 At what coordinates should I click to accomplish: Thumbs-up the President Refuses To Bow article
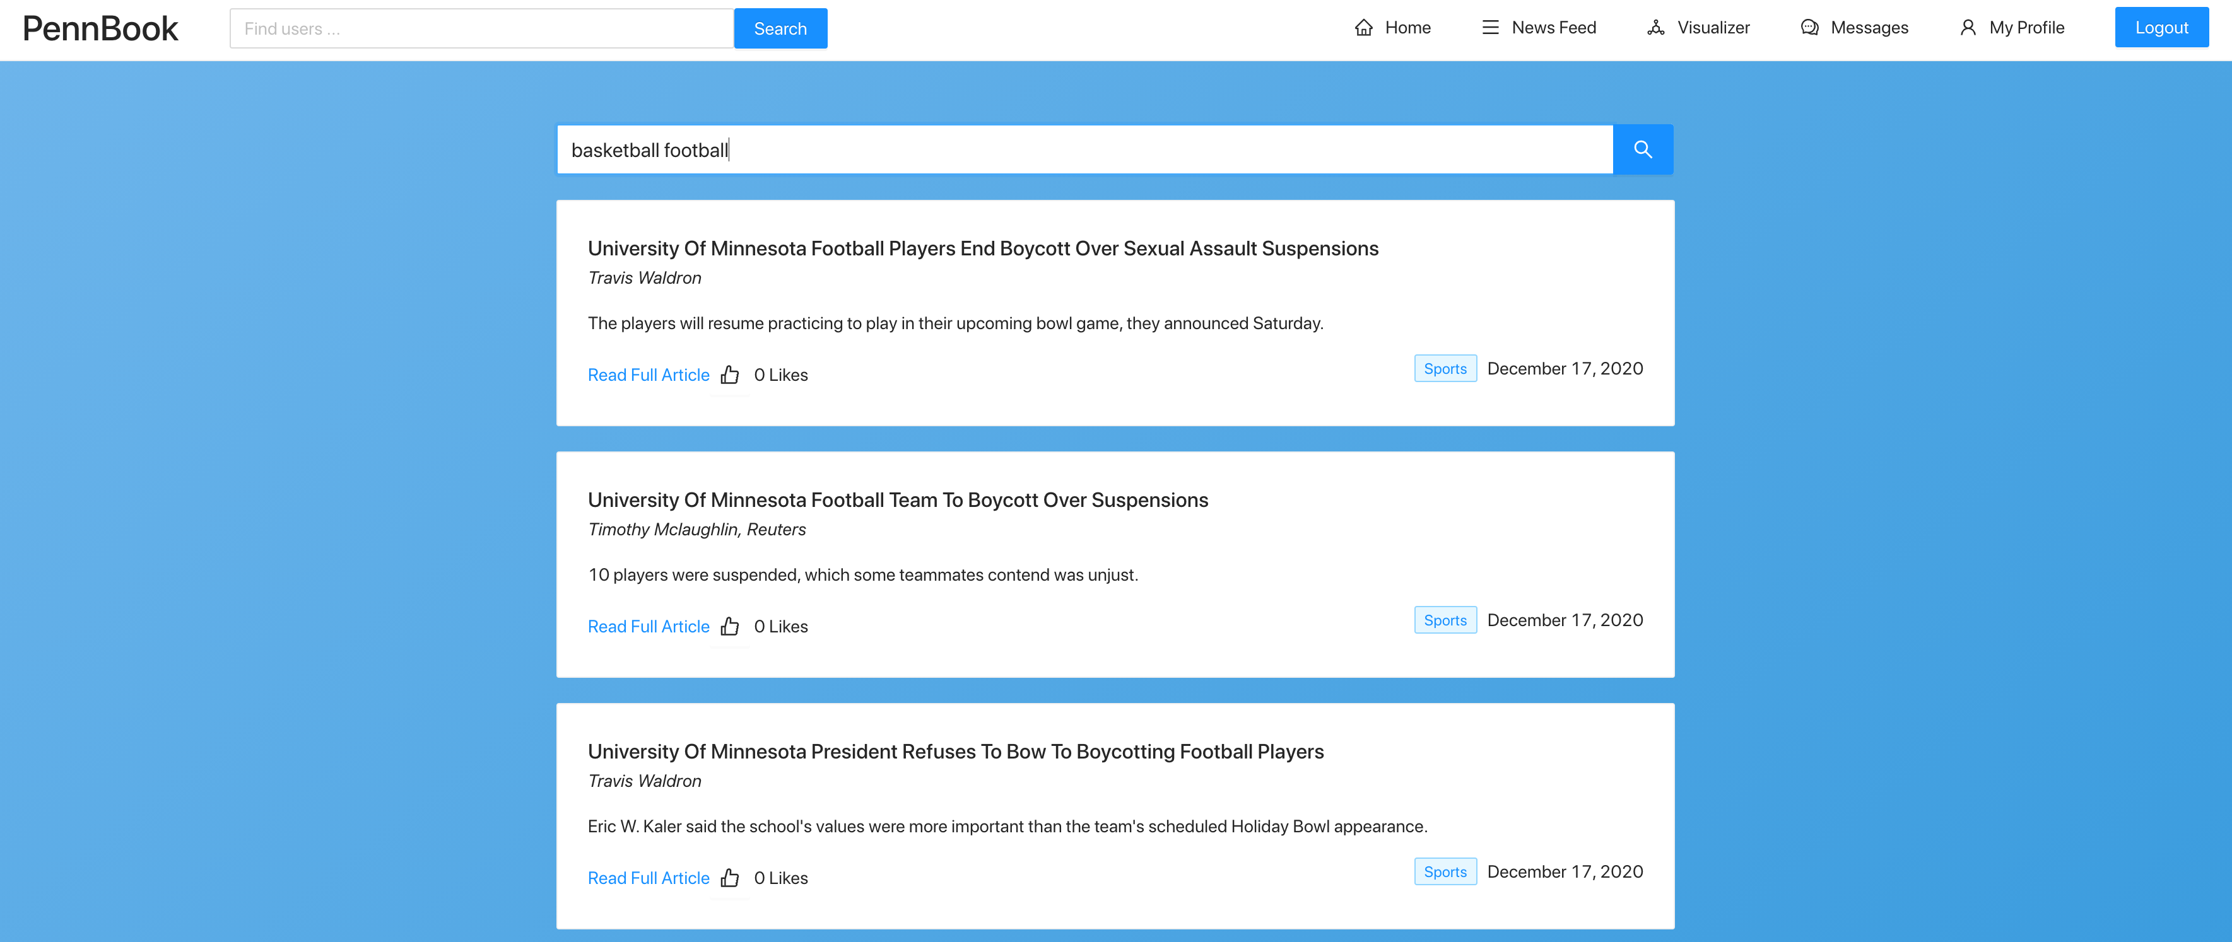point(729,878)
